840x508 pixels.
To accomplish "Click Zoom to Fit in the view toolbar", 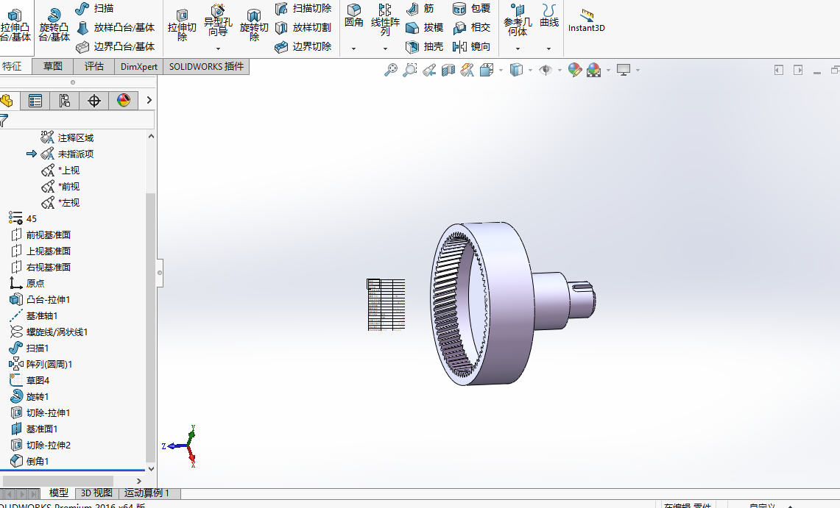I will 391,70.
